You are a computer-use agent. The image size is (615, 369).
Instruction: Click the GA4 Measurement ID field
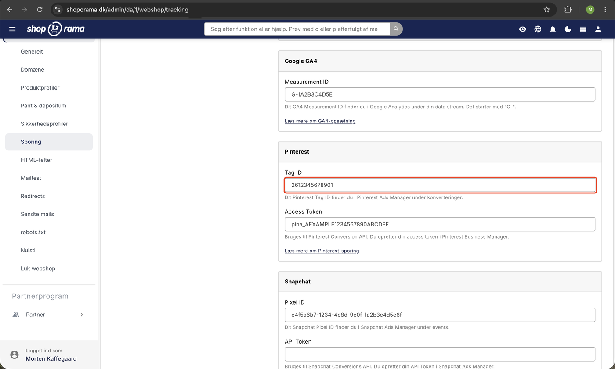click(x=440, y=94)
